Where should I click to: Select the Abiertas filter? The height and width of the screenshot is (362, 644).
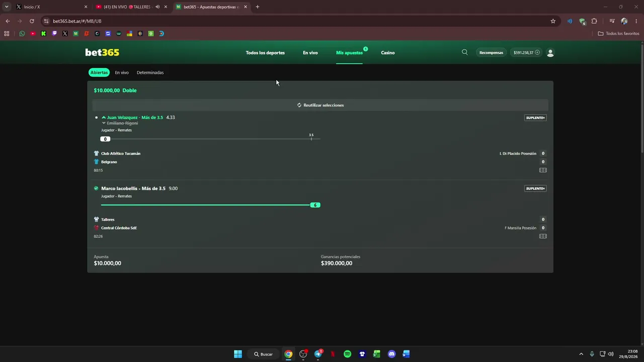(x=99, y=72)
